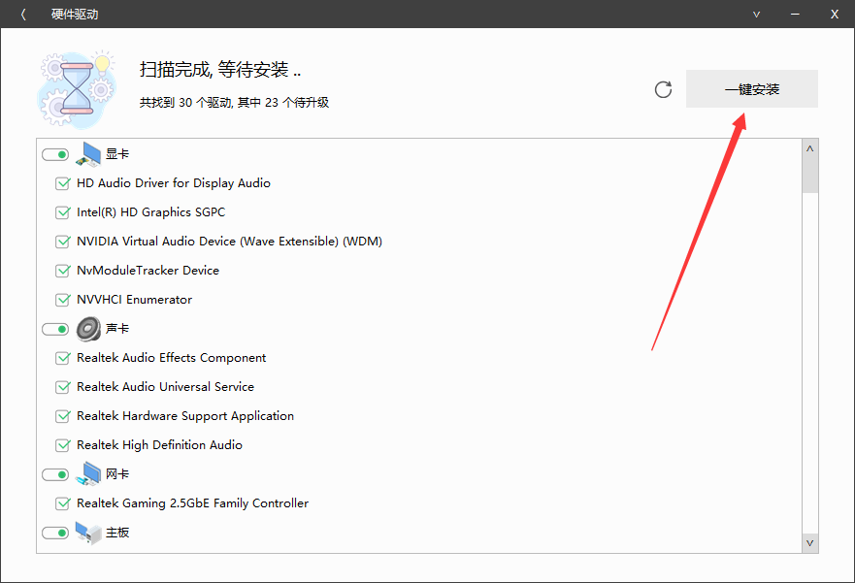Toggle the 主板 category switch

point(55,533)
